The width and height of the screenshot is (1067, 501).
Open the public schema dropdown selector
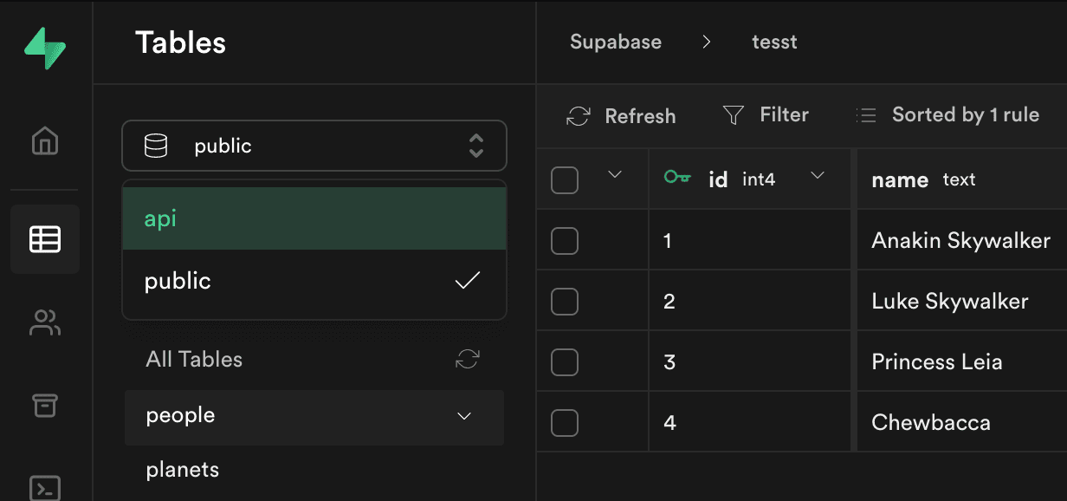click(314, 146)
